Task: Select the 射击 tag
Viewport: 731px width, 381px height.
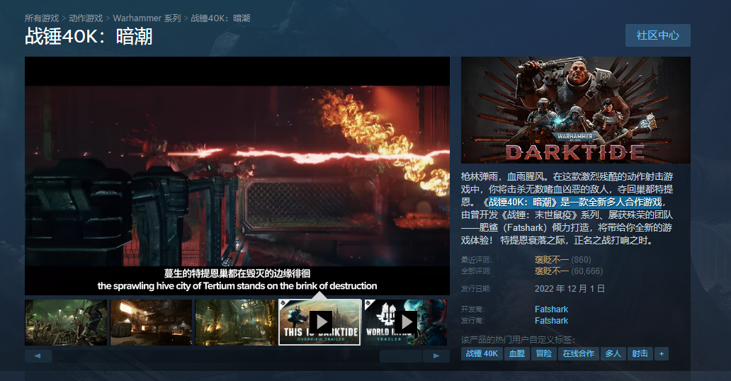Action: click(x=640, y=353)
